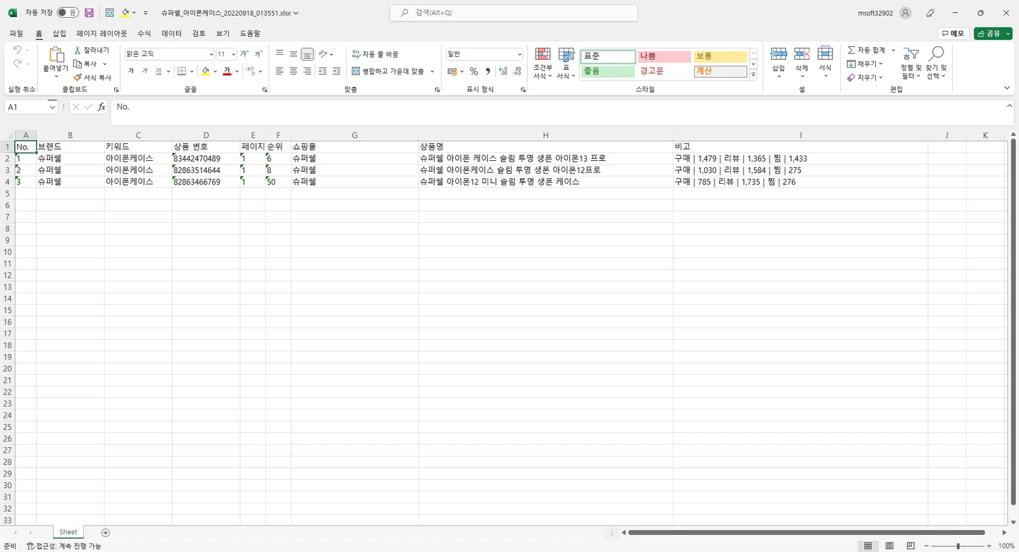Image resolution: width=1019 pixels, height=552 pixels.
Task: Click increase decimal icon
Action: tap(503, 71)
